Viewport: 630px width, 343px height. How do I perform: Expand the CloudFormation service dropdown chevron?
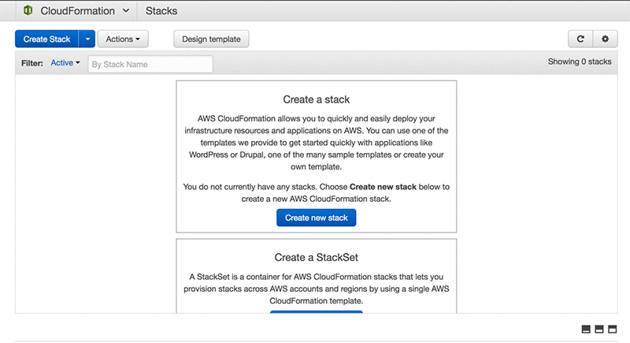[125, 11]
